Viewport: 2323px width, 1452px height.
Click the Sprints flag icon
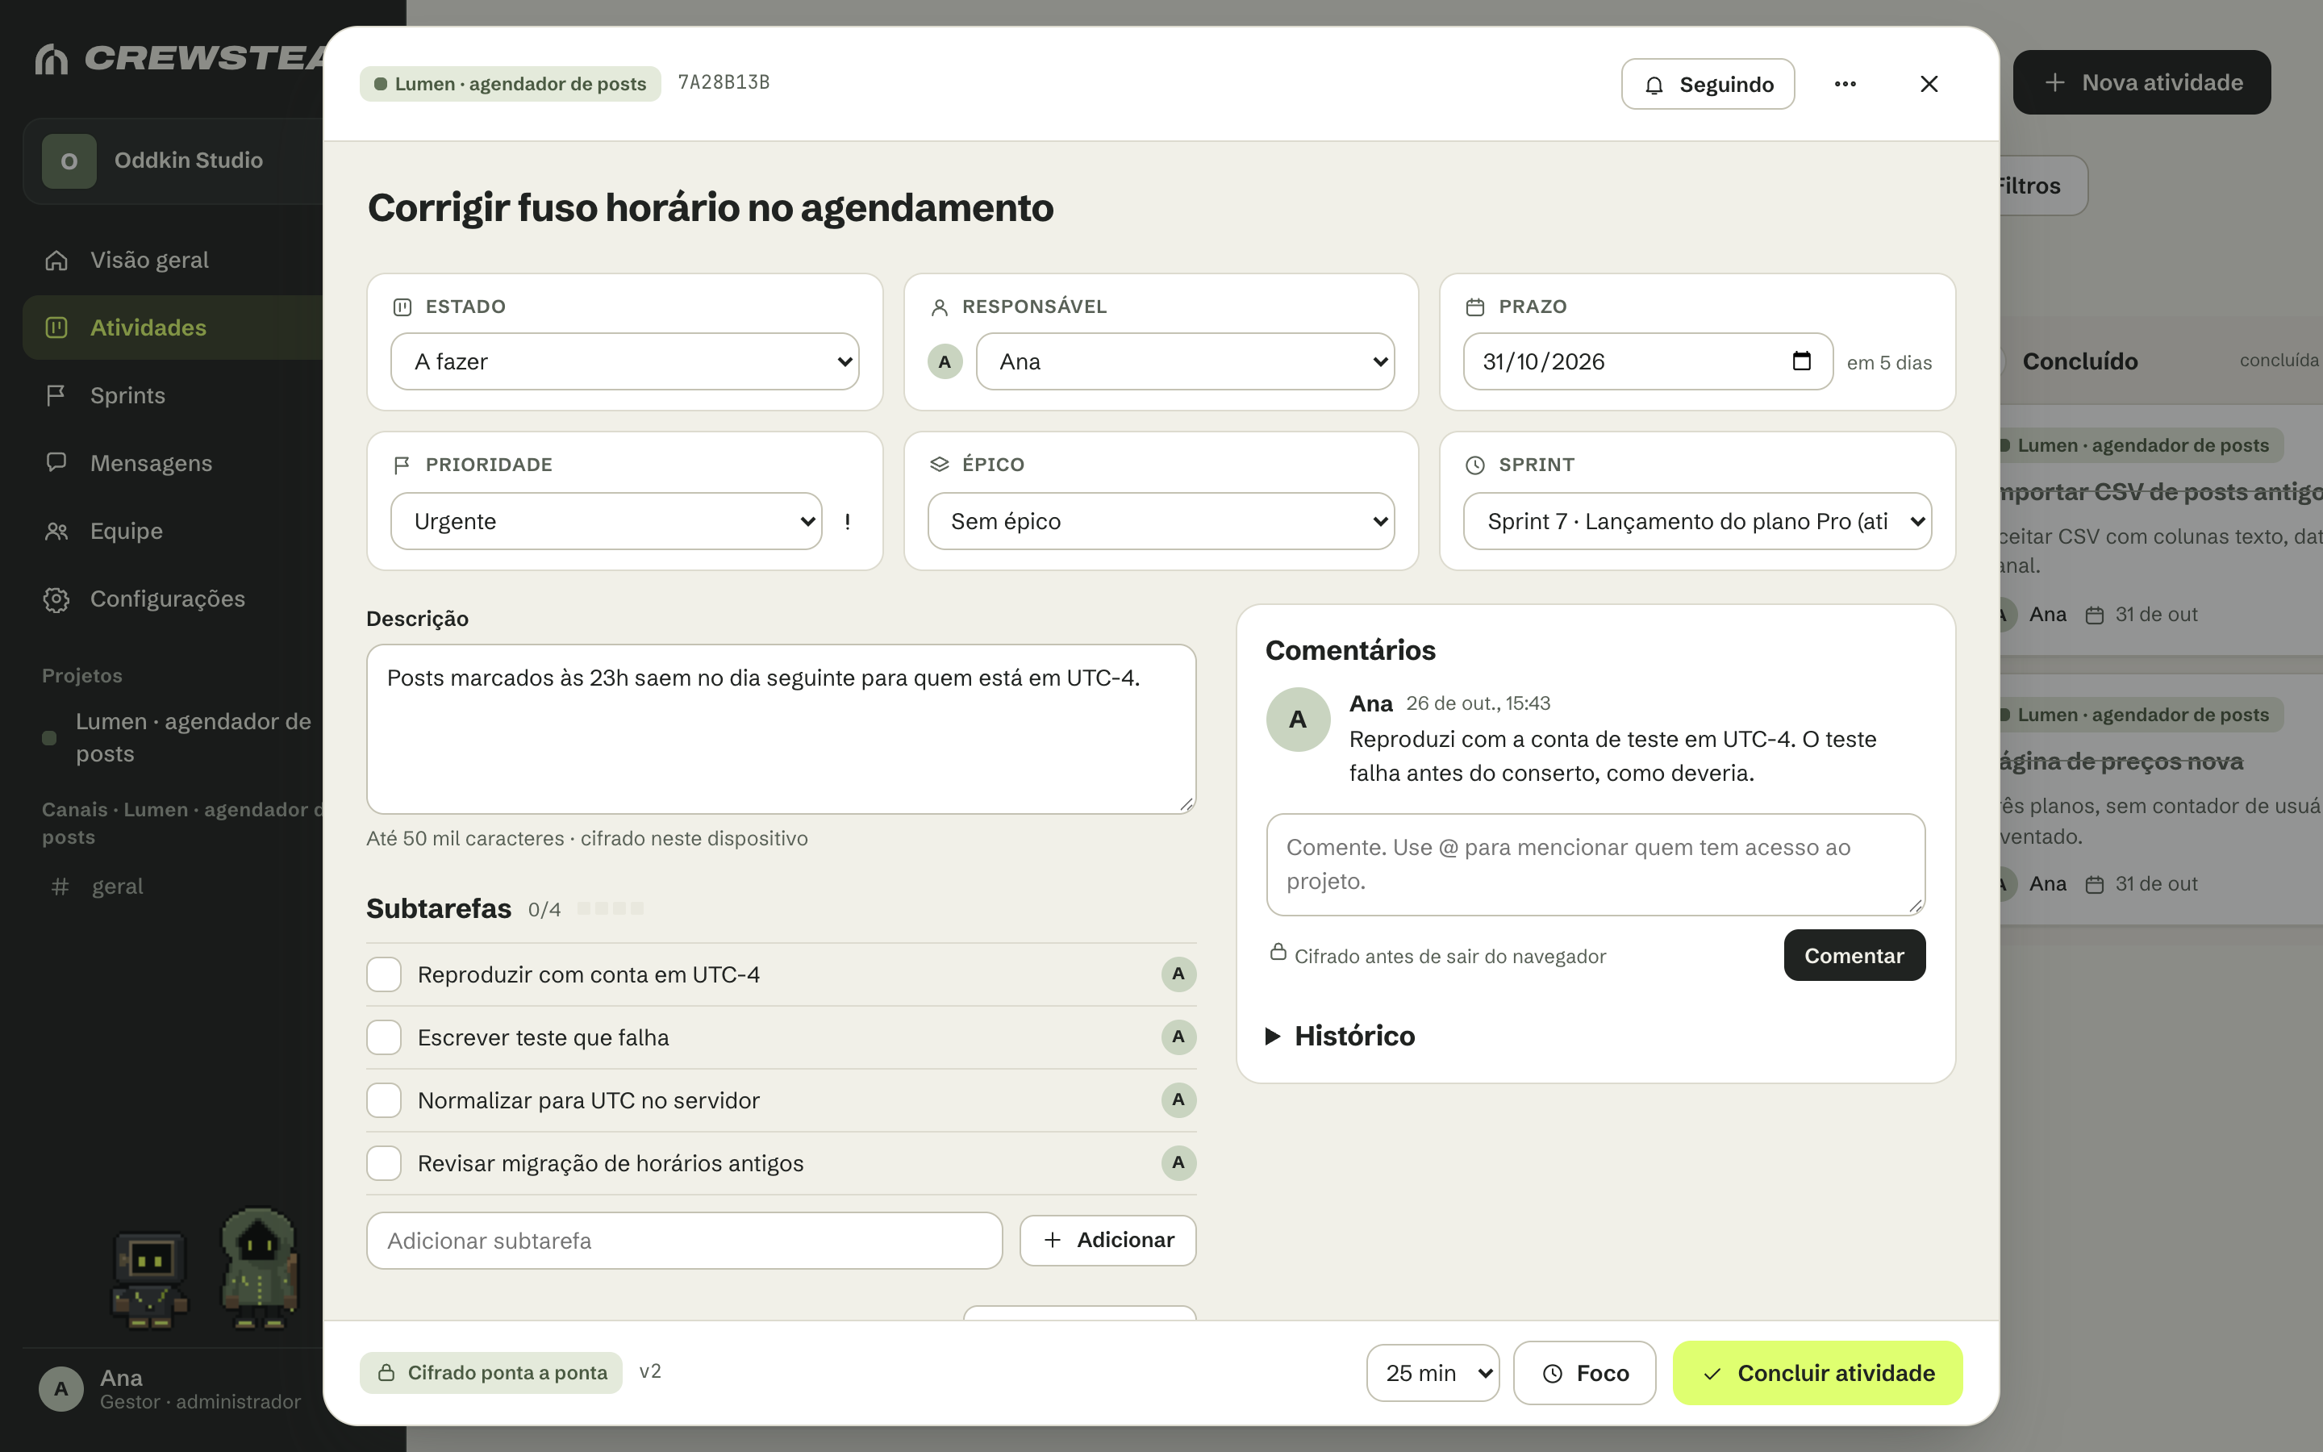[x=56, y=394]
